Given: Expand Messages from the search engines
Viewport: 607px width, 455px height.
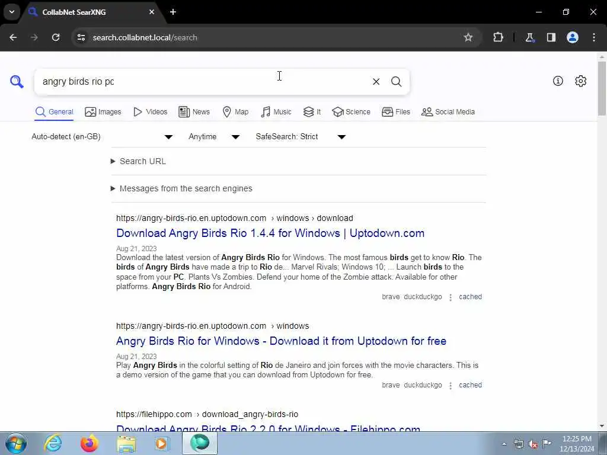Looking at the screenshot, I should (181, 188).
